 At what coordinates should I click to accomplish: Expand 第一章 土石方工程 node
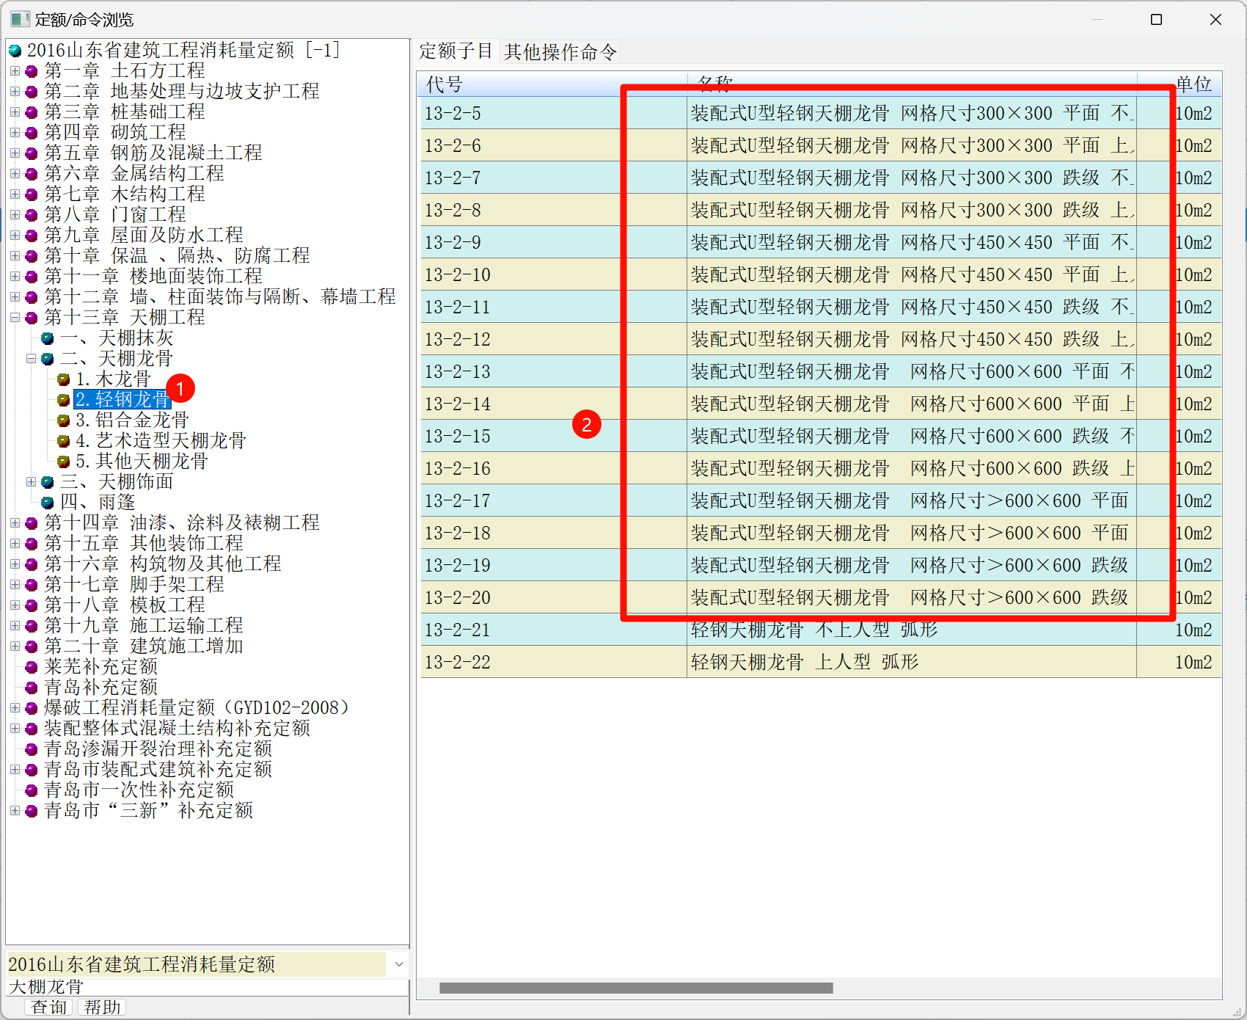[x=15, y=71]
